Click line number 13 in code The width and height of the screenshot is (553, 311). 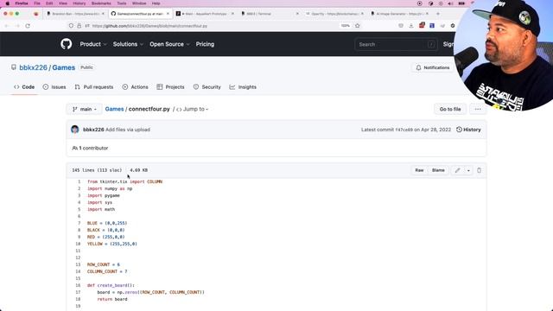(x=78, y=264)
